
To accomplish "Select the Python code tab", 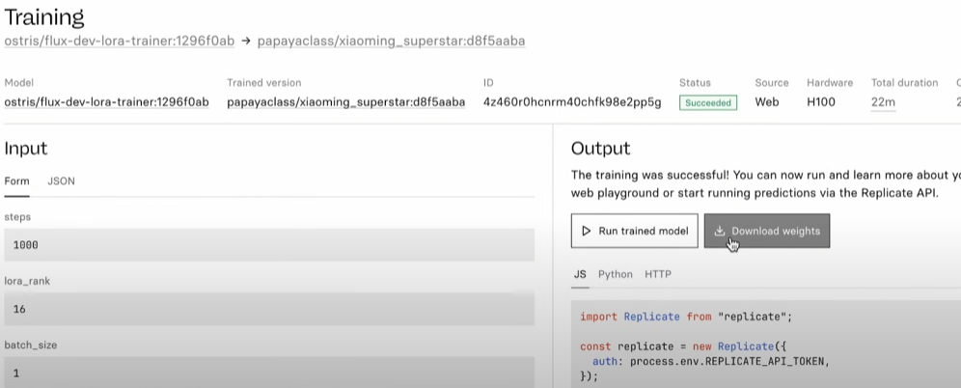I will [x=615, y=274].
